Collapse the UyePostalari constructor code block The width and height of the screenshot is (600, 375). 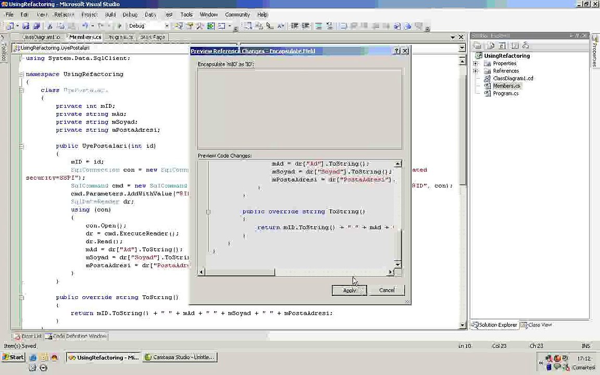(21, 146)
